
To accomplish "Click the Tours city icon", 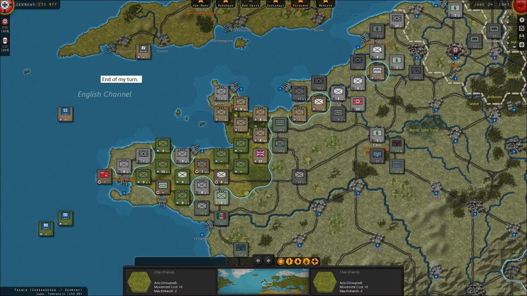I will tap(318, 207).
